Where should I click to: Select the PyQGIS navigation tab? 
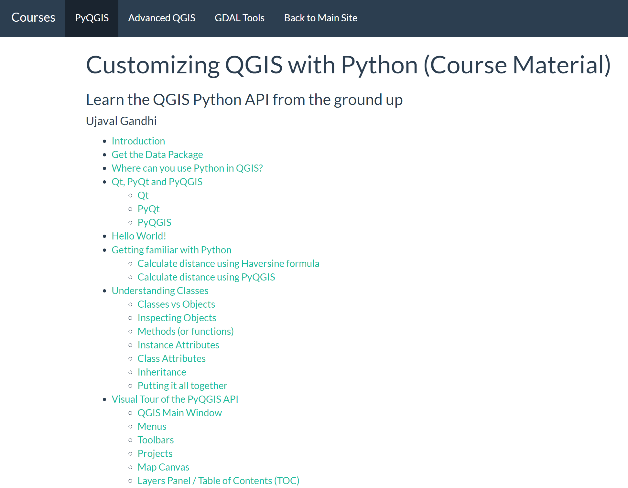point(92,18)
